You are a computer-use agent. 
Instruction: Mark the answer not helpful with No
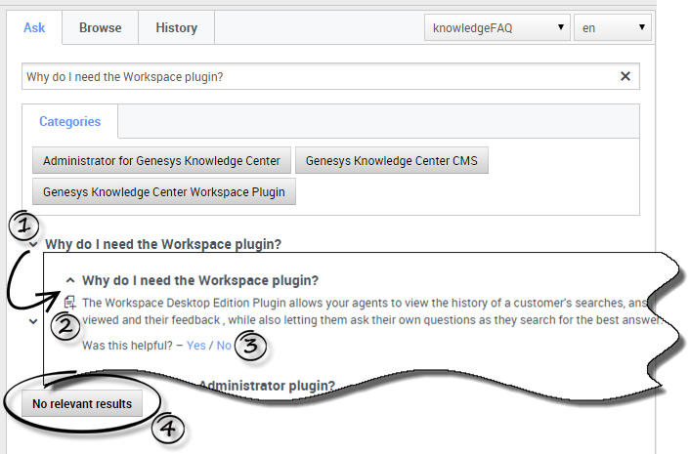[x=224, y=346]
